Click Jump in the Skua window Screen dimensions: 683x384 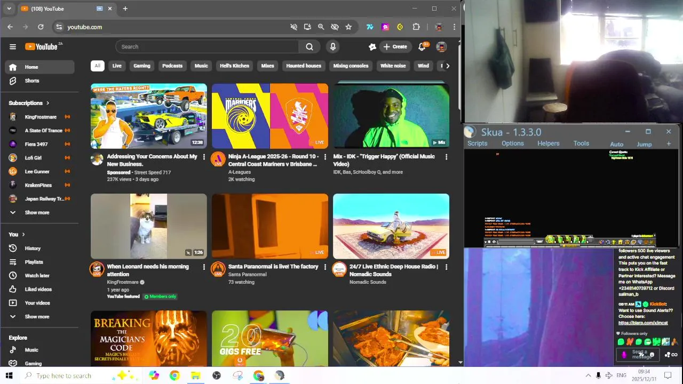click(644, 145)
